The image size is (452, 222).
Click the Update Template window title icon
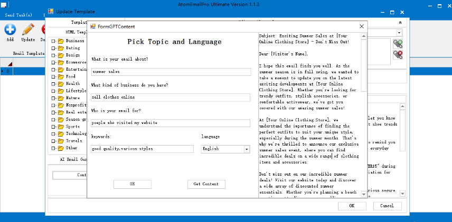click(x=51, y=12)
